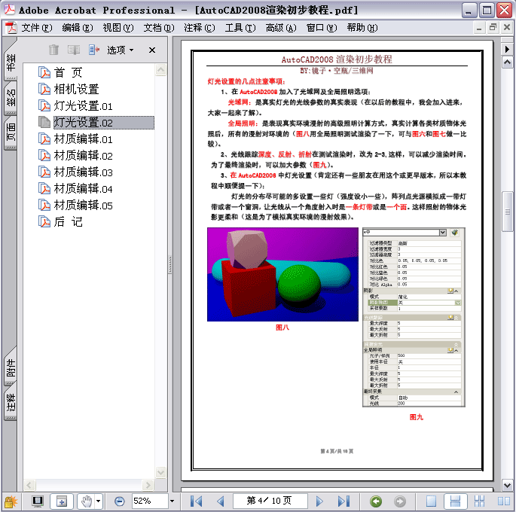Click the bookmarks panel scroll down arrow
The height and width of the screenshot is (512, 516).
click(x=160, y=472)
